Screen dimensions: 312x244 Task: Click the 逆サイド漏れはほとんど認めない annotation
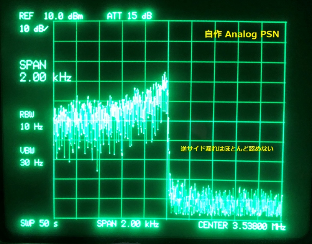tap(227, 149)
